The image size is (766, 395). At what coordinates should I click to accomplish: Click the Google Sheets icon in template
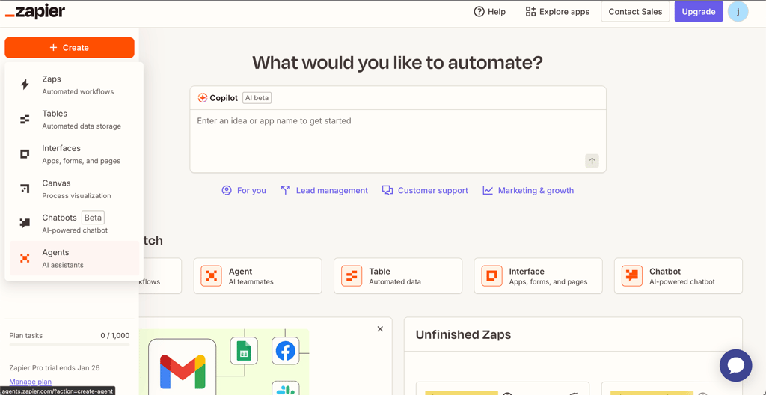244,351
